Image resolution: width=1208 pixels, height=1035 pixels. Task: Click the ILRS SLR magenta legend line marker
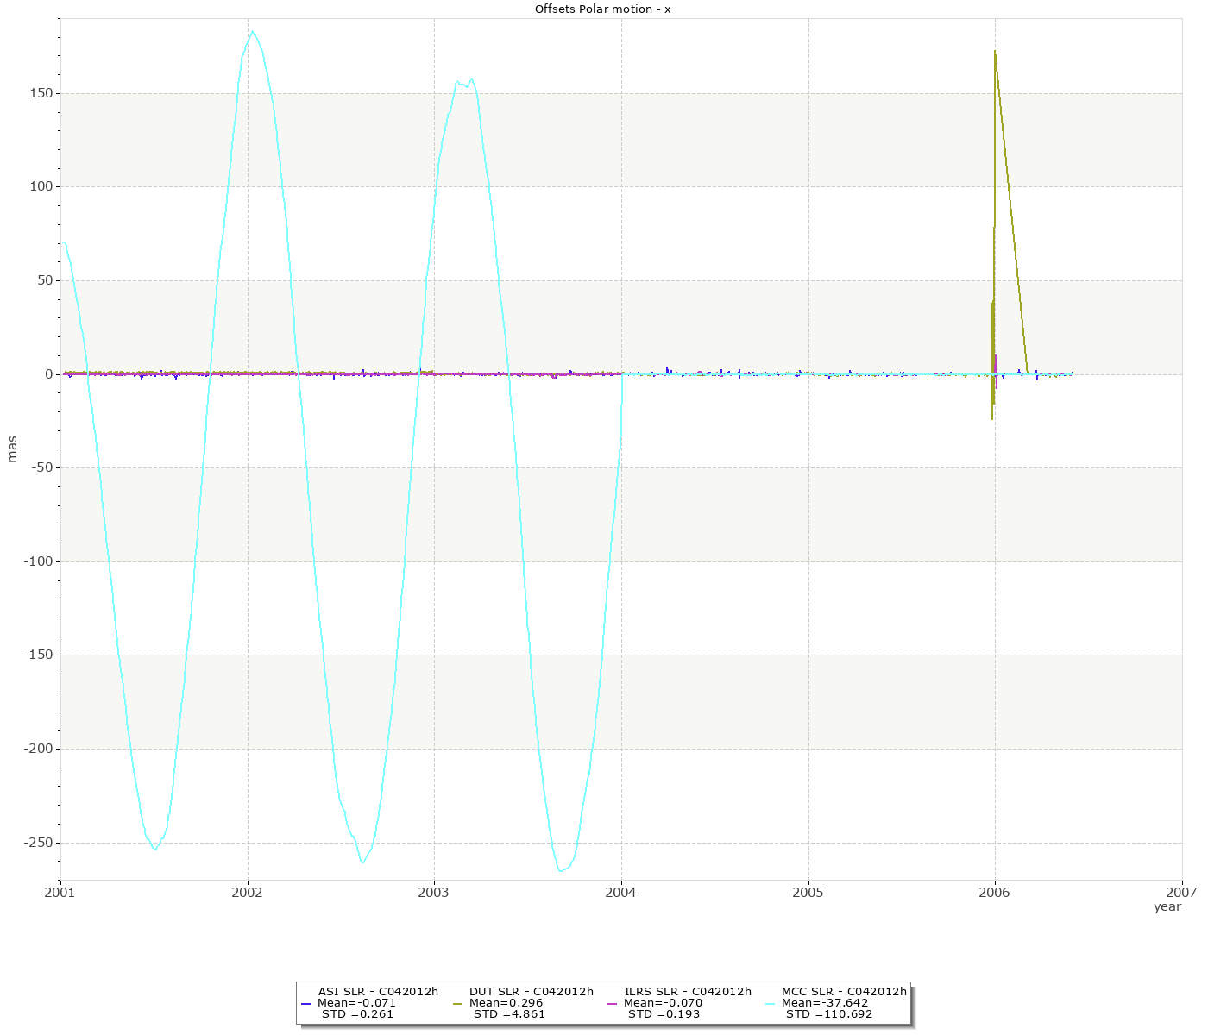coord(612,1004)
